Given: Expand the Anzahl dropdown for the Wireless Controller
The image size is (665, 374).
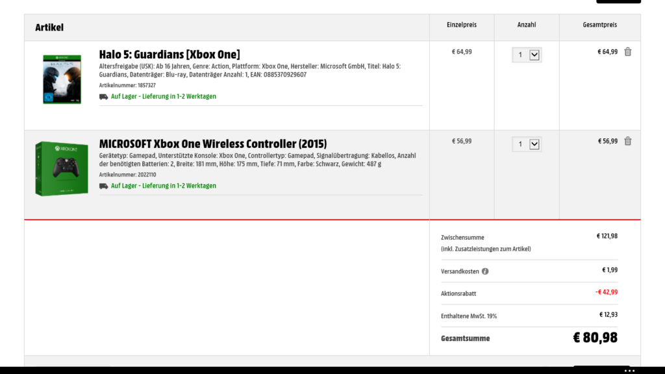Looking at the screenshot, I should (526, 143).
